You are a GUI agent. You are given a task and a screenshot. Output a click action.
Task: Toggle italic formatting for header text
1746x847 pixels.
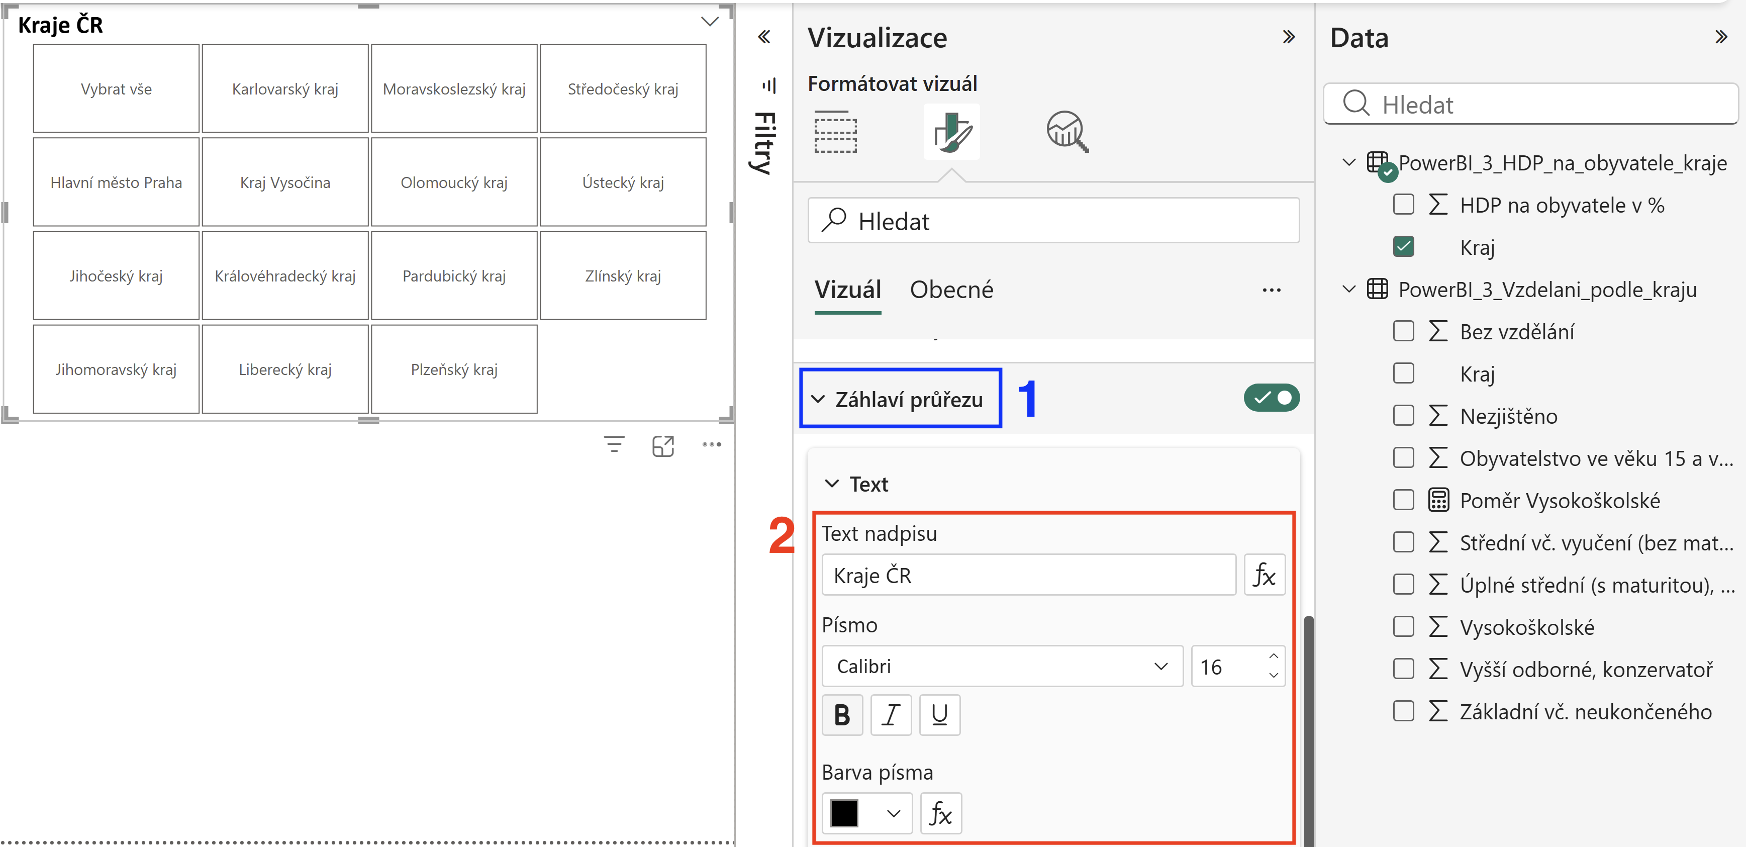click(x=891, y=715)
